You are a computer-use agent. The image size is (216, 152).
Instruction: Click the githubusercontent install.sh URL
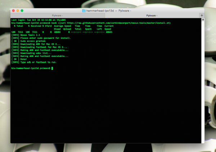118,23
